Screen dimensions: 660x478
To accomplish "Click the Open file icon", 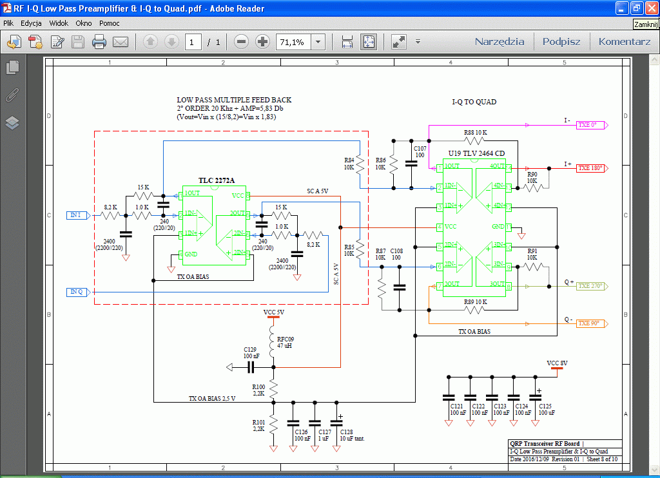I will pos(14,43).
